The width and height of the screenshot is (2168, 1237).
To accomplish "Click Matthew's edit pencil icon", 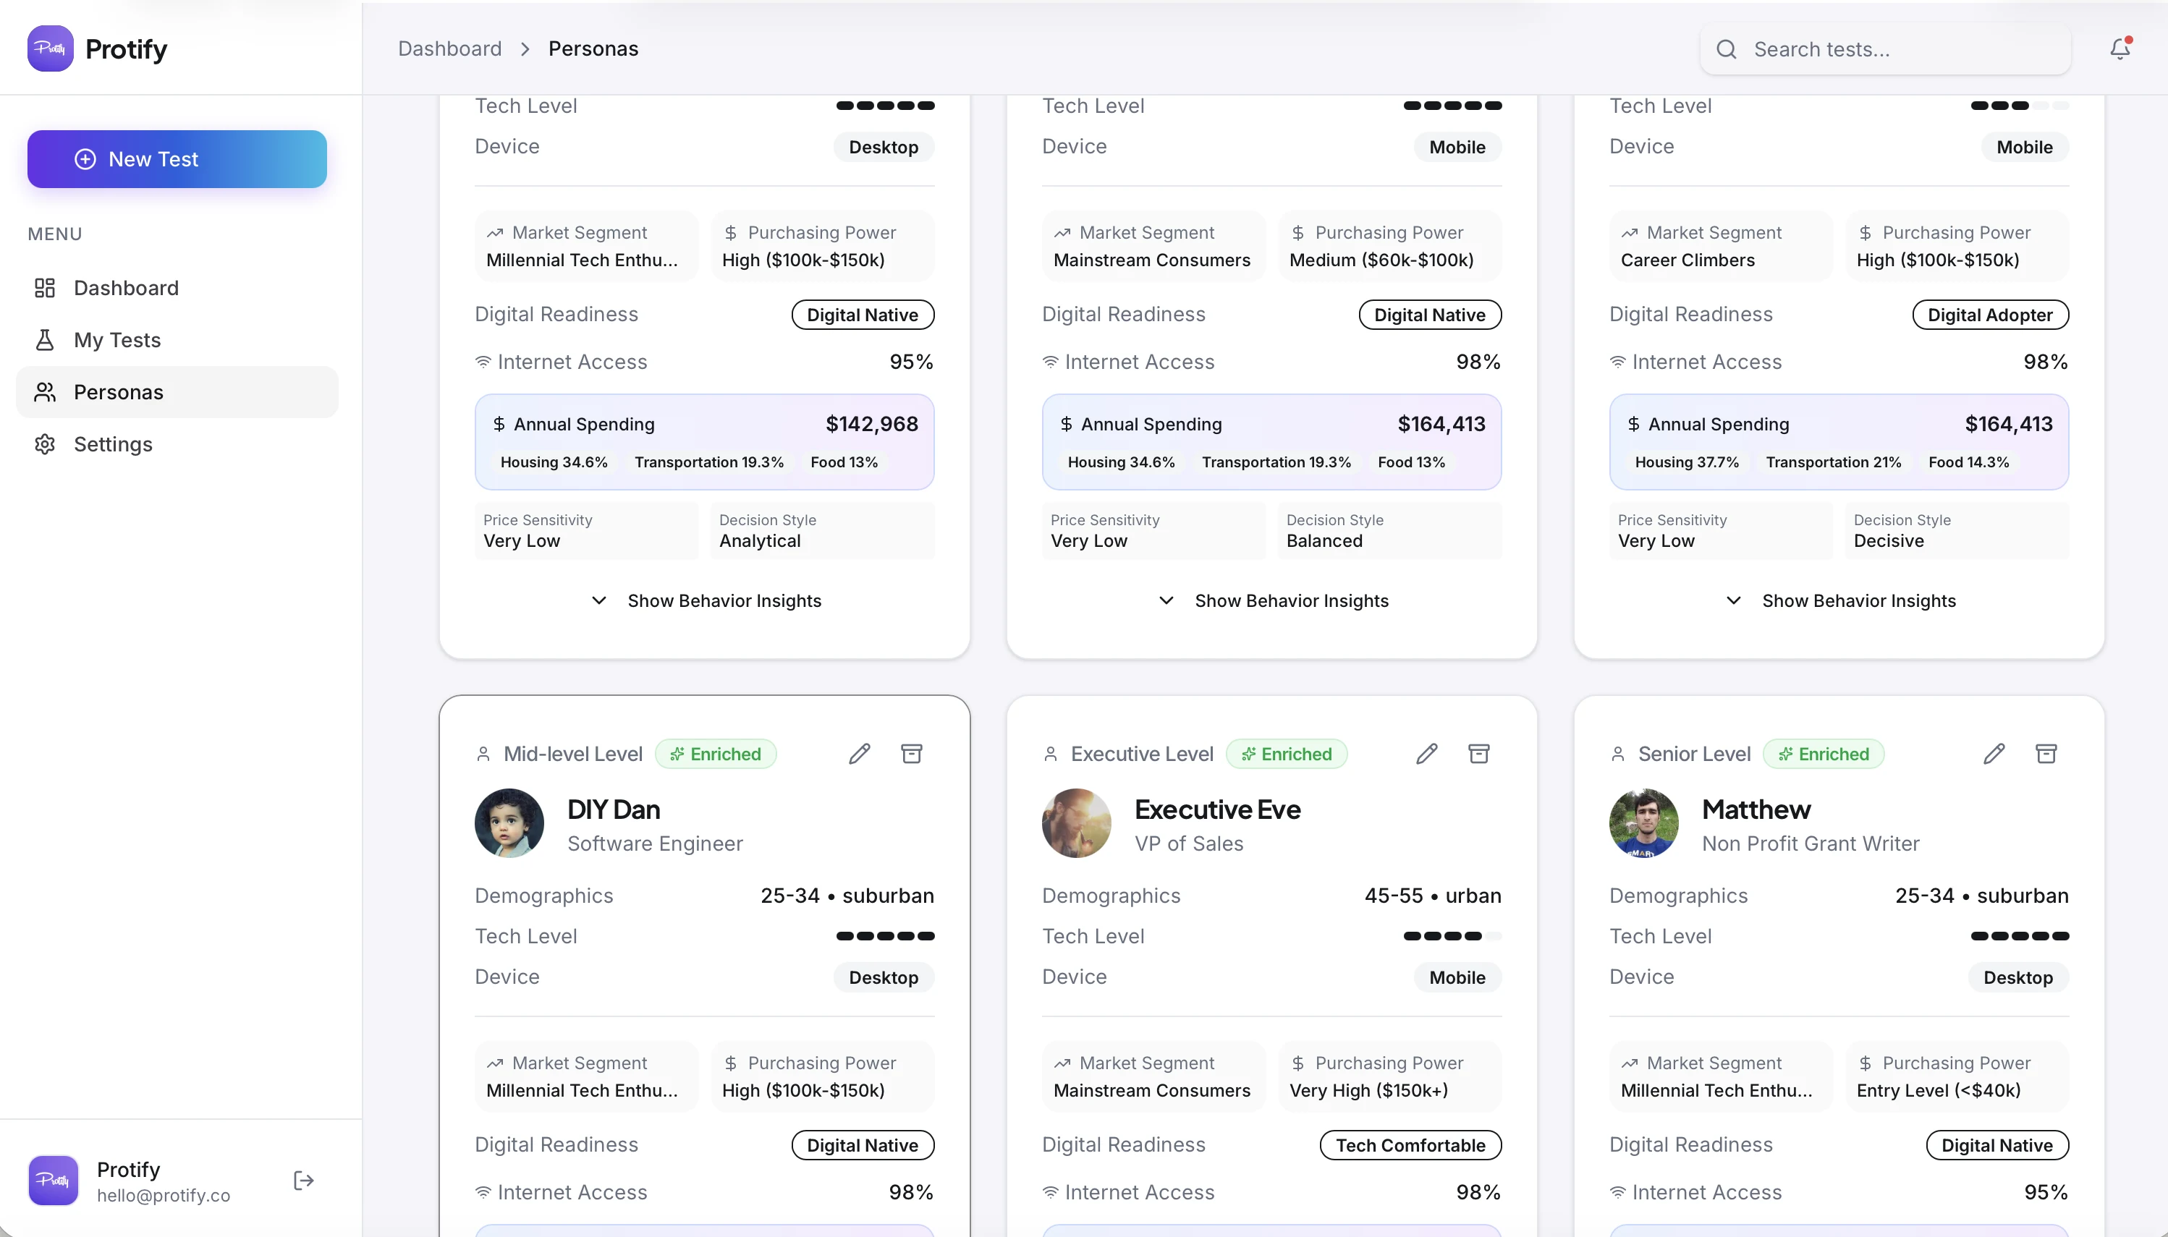I will click(x=1994, y=754).
